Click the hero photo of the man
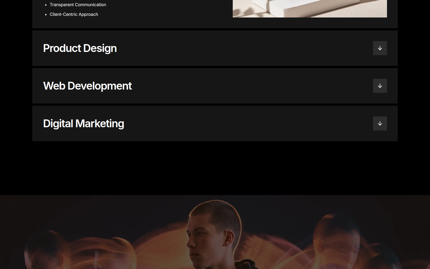The height and width of the screenshot is (269, 430). [215, 232]
